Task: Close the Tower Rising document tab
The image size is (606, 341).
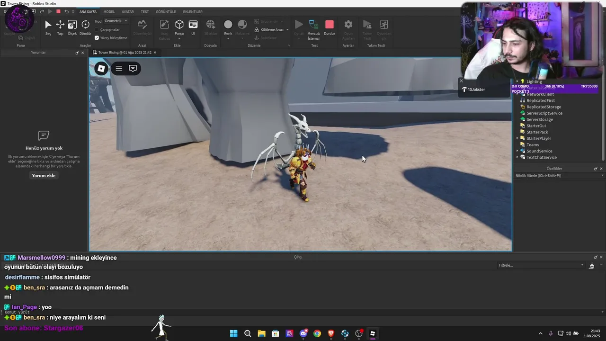Action: 155,53
